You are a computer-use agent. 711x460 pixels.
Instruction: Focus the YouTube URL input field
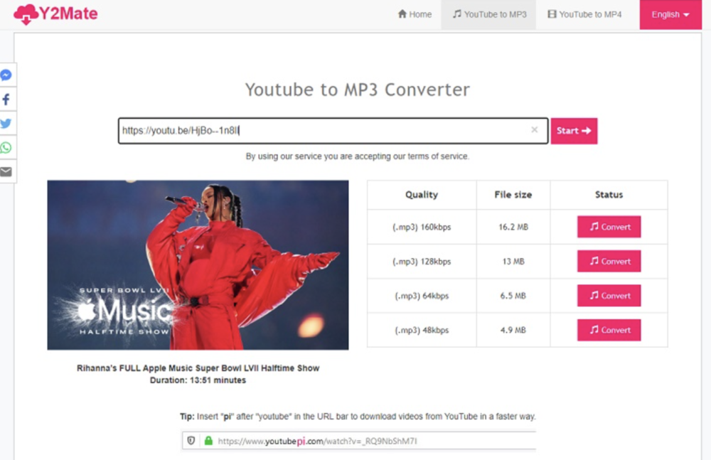coord(333,131)
